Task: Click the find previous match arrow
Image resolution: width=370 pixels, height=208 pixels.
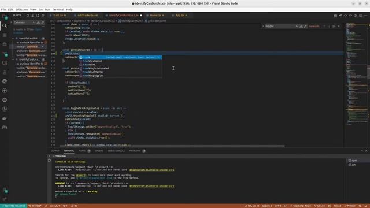Action: [324, 26]
